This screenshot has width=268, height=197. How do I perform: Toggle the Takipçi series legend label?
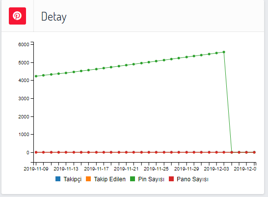(73, 179)
